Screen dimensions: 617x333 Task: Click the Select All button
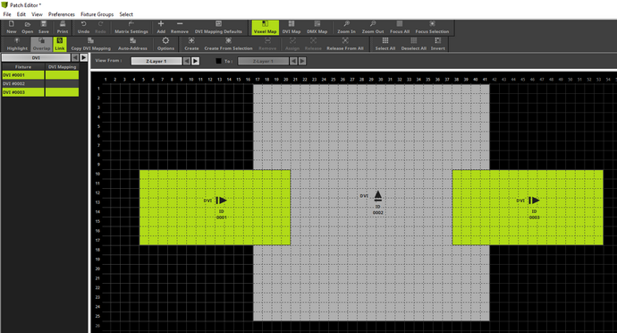tap(385, 44)
